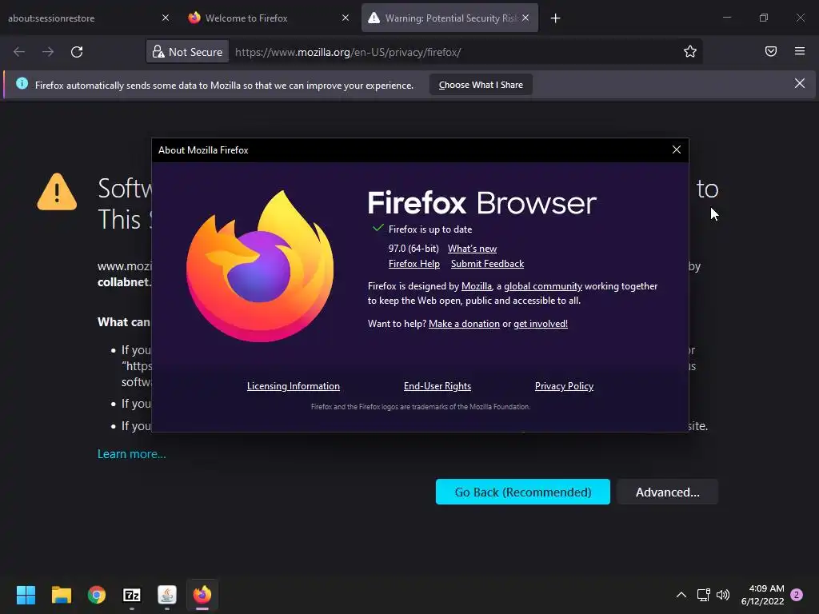The image size is (819, 614).
Task: Launch Chrome from the taskbar
Action: [97, 595]
